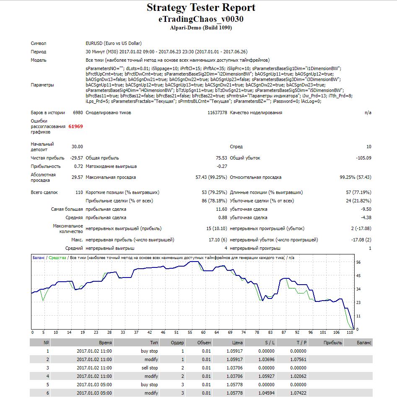Click the gross loss value -105.09
The height and width of the screenshot is (398, 397).
coord(363,158)
